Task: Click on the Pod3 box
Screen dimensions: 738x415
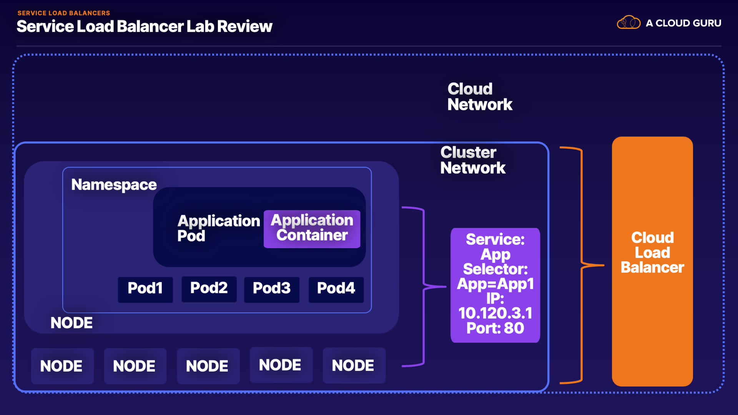Action: [271, 289]
